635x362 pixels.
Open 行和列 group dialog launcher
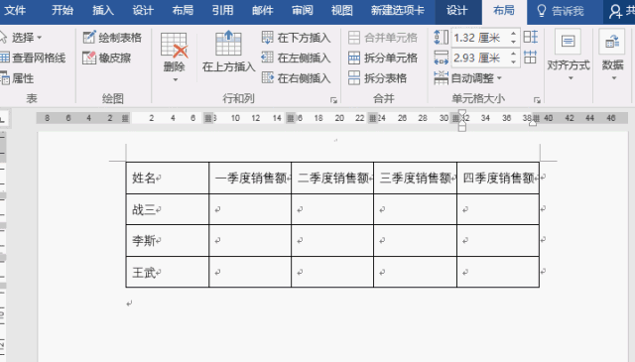point(333,100)
